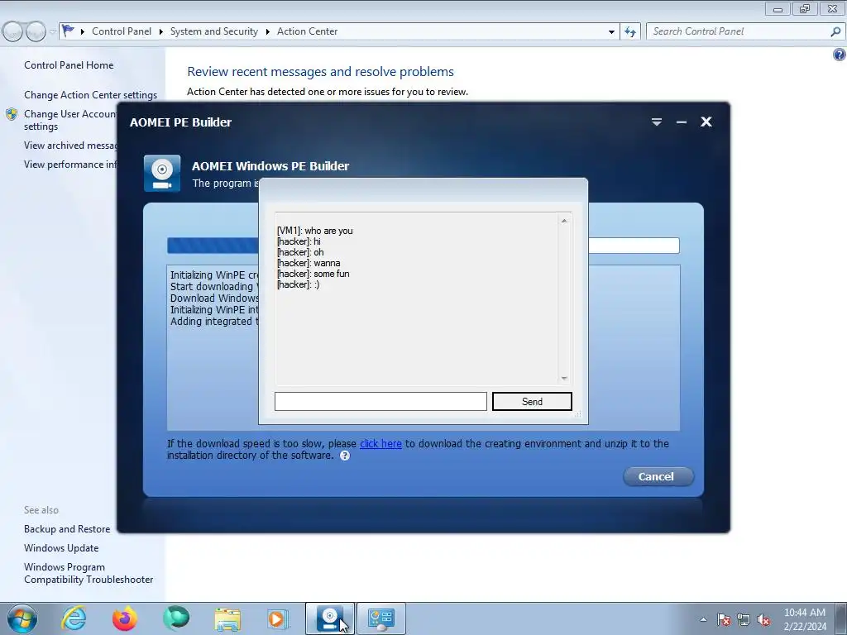
Task: Expand arrow after Control Panel breadcrumb
Action: click(x=161, y=31)
